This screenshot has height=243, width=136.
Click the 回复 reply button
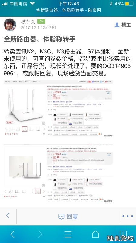(x=68, y=216)
